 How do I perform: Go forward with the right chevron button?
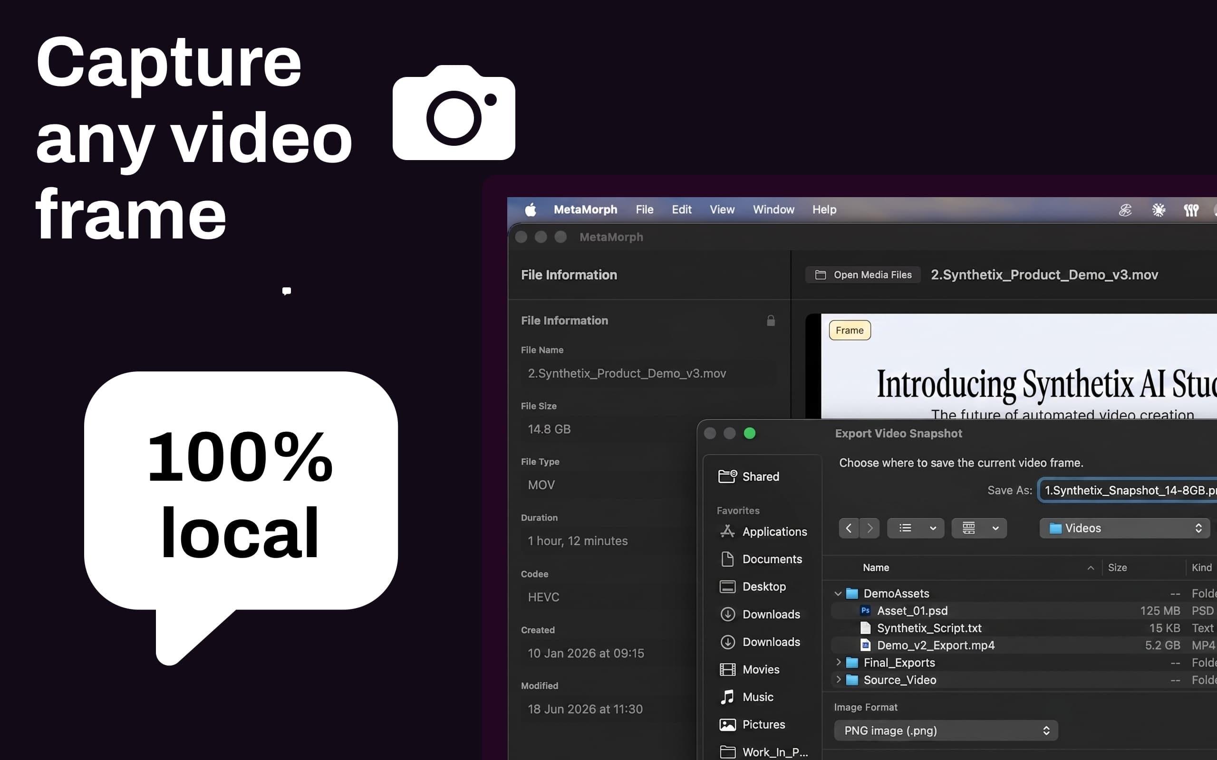869,528
